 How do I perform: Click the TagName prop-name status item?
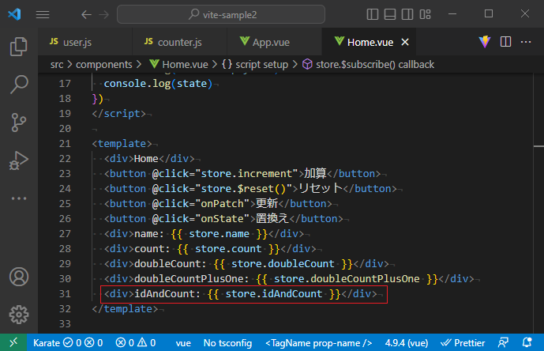click(x=318, y=343)
